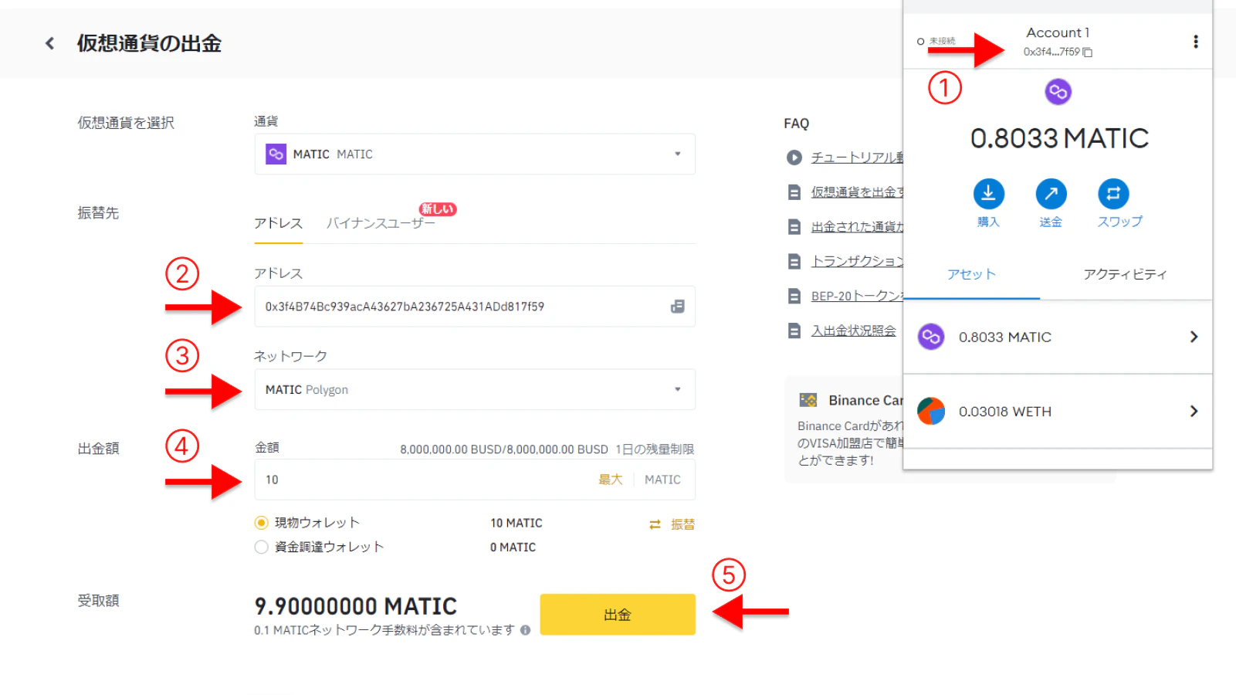The width and height of the screenshot is (1236, 695).
Task: Click the yellow 出金 withdraw button
Action: [x=618, y=615]
